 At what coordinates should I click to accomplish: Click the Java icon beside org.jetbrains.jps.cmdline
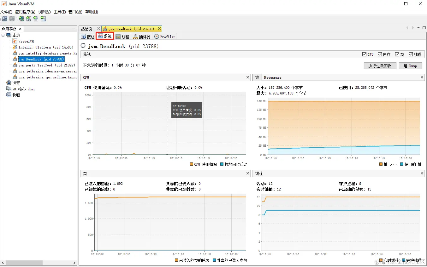click(15, 77)
